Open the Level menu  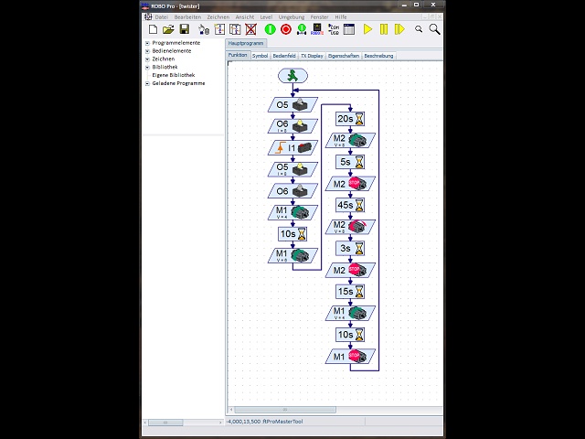(x=266, y=17)
